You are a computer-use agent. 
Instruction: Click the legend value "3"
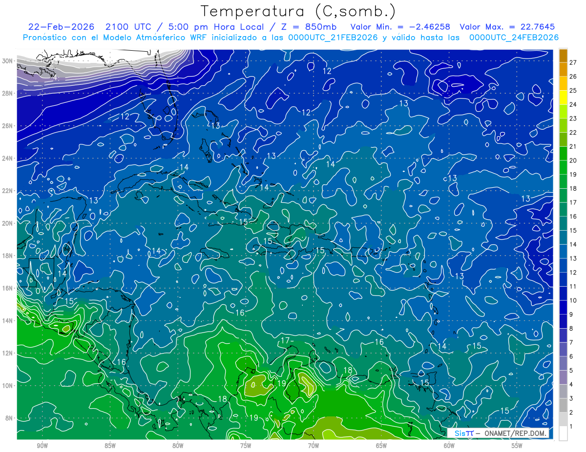571,398
